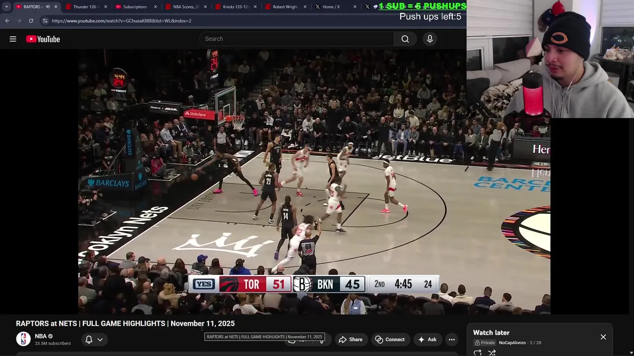
Task: Switch to the Robert Wright tab
Action: [x=285, y=7]
